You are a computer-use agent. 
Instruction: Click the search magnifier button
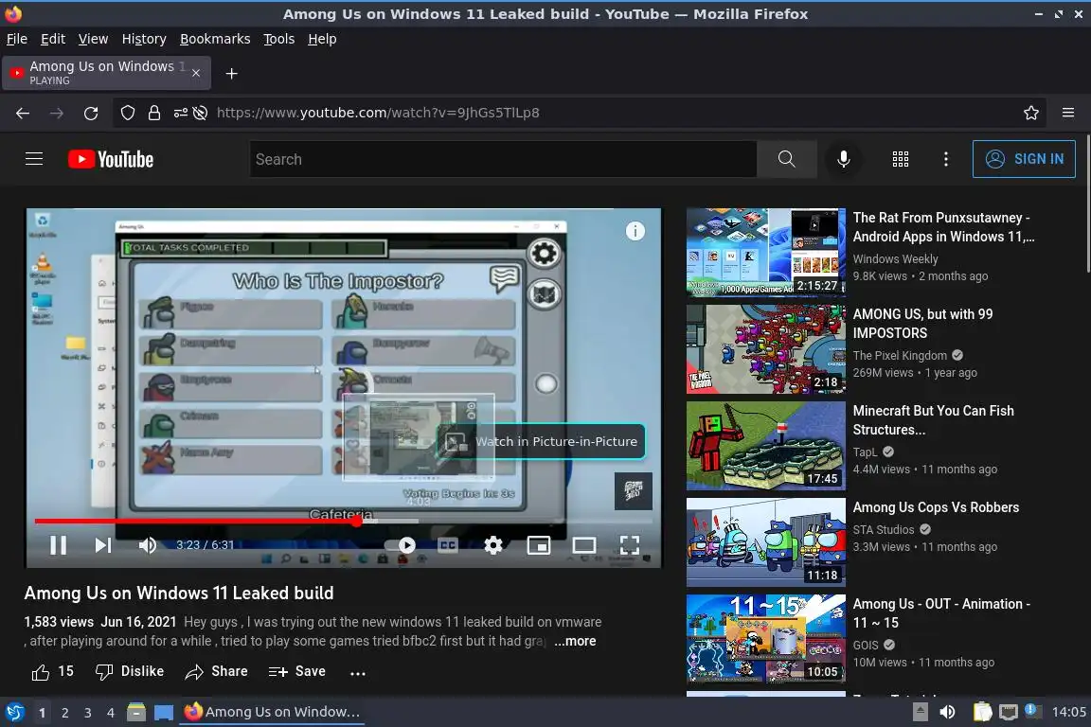pos(786,159)
